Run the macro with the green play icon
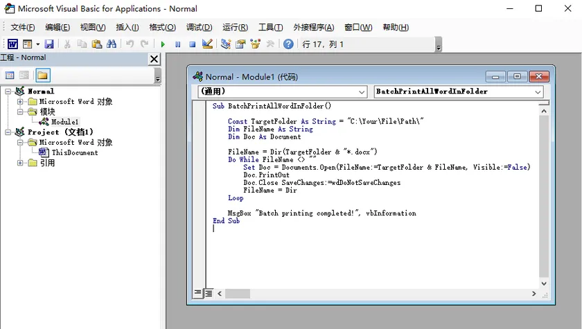582x329 pixels. coord(163,44)
